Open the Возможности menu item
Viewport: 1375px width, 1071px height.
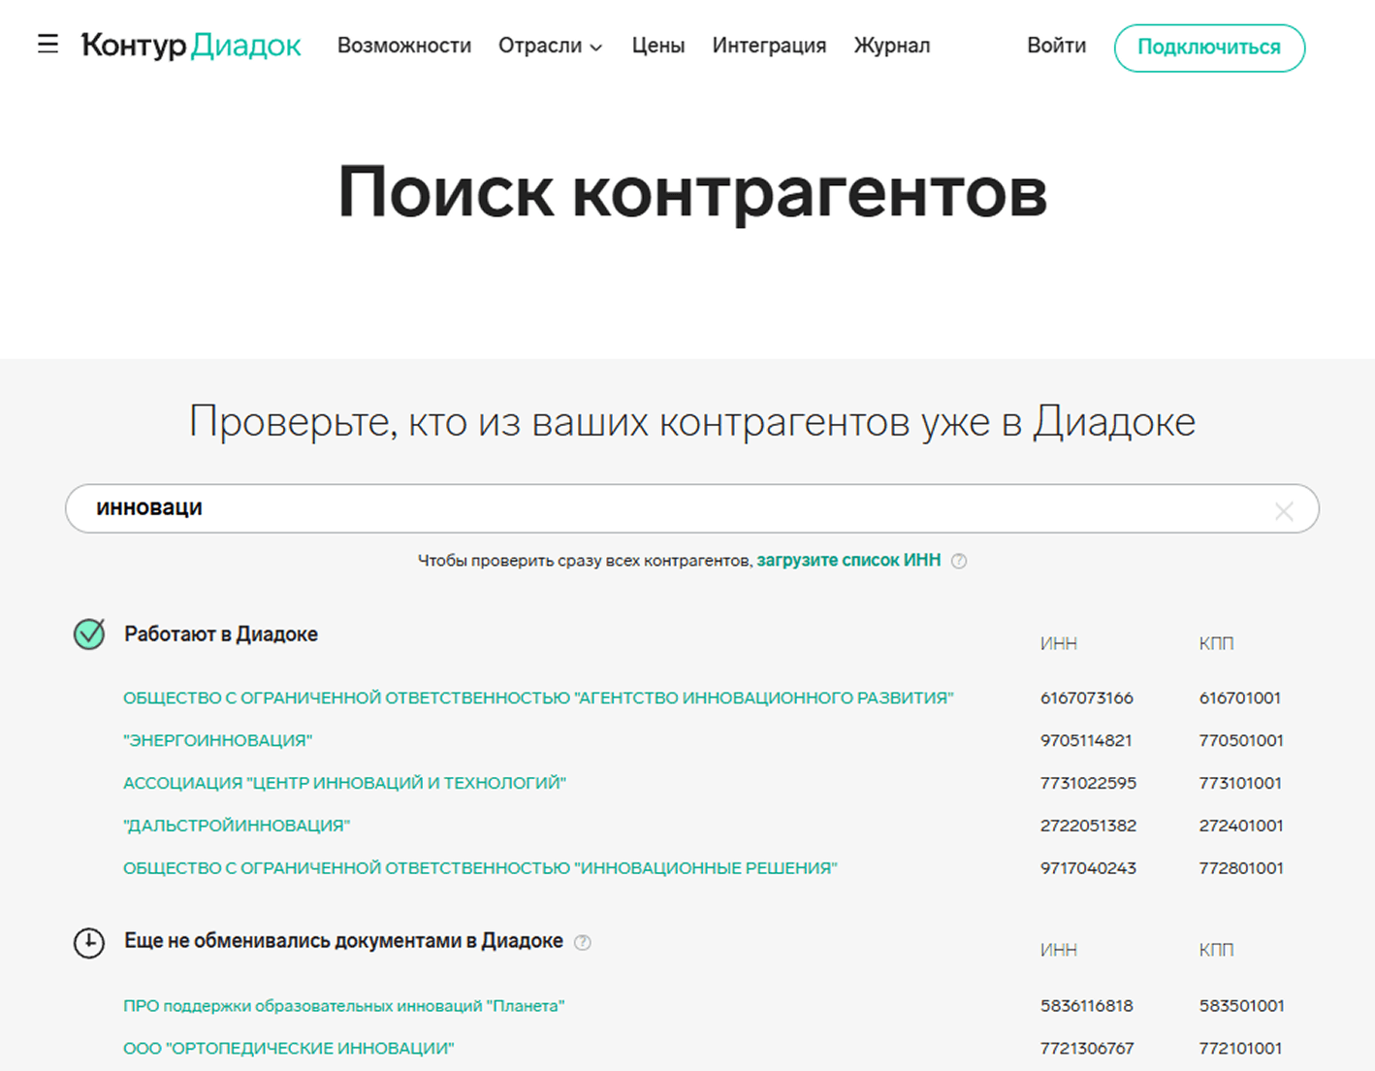pyautogui.click(x=403, y=46)
